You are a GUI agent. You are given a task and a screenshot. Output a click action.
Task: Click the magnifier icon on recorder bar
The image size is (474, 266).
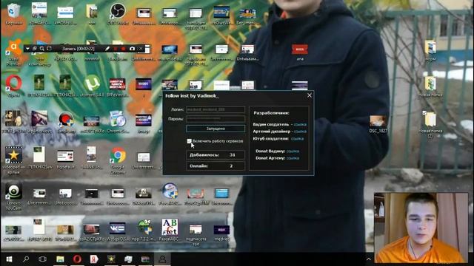(x=41, y=49)
